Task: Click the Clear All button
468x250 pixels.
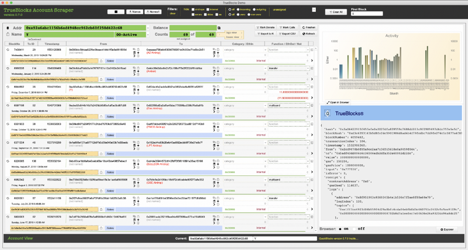Action: pyautogui.click(x=336, y=12)
